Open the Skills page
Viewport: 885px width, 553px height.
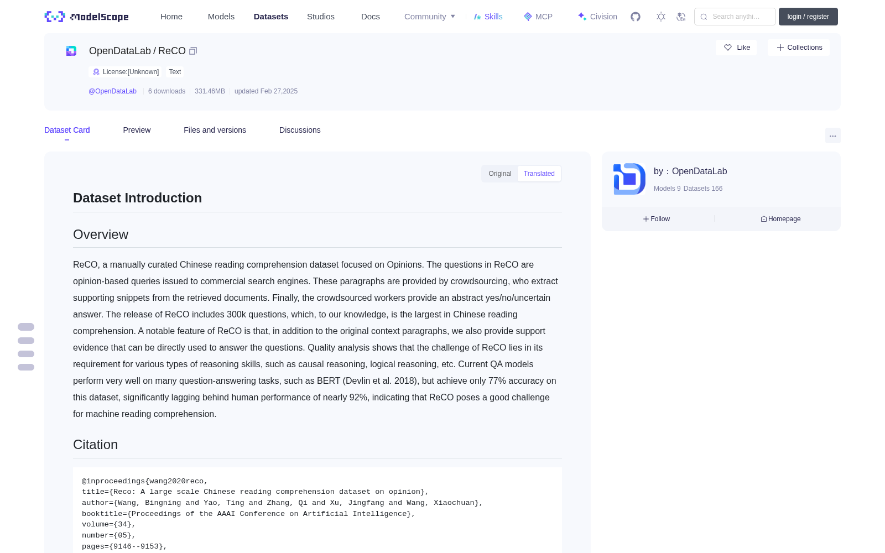pyautogui.click(x=488, y=17)
